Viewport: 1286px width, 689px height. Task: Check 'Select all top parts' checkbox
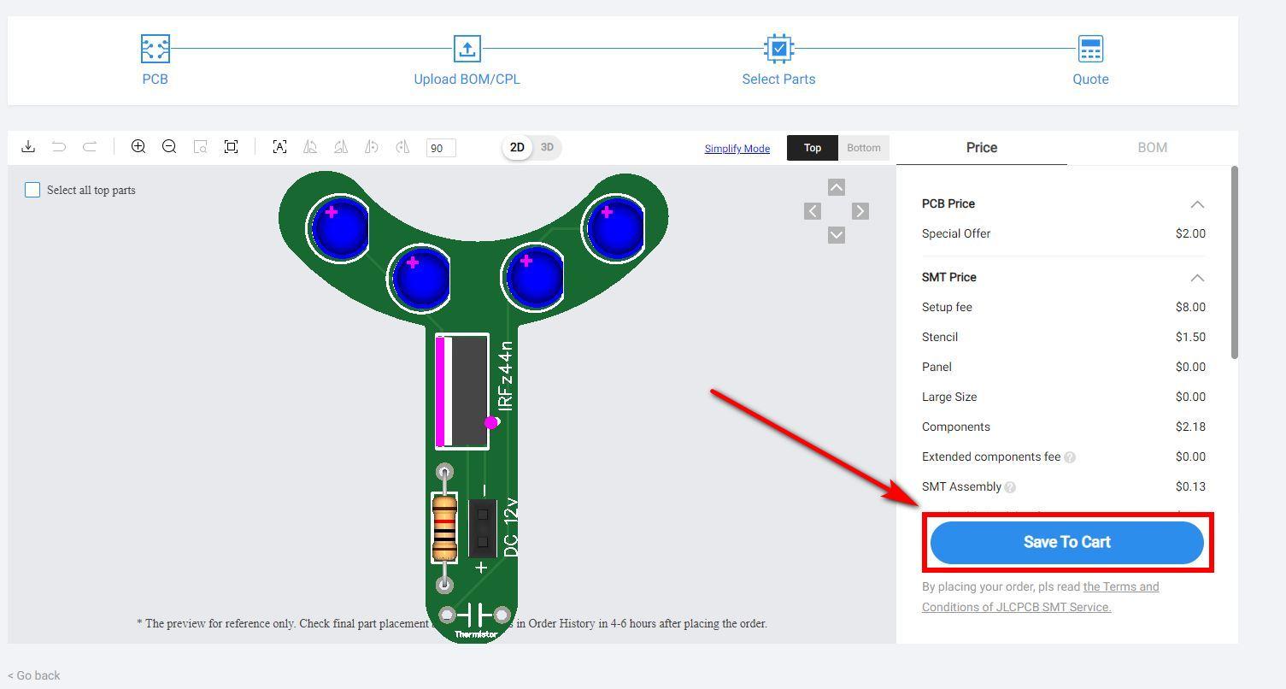tap(32, 190)
